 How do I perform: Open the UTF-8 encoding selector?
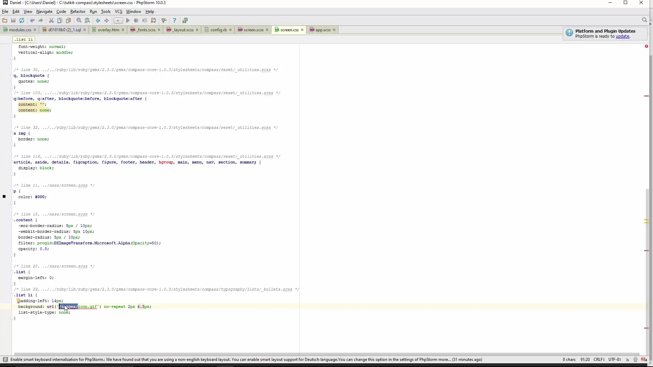(615, 360)
